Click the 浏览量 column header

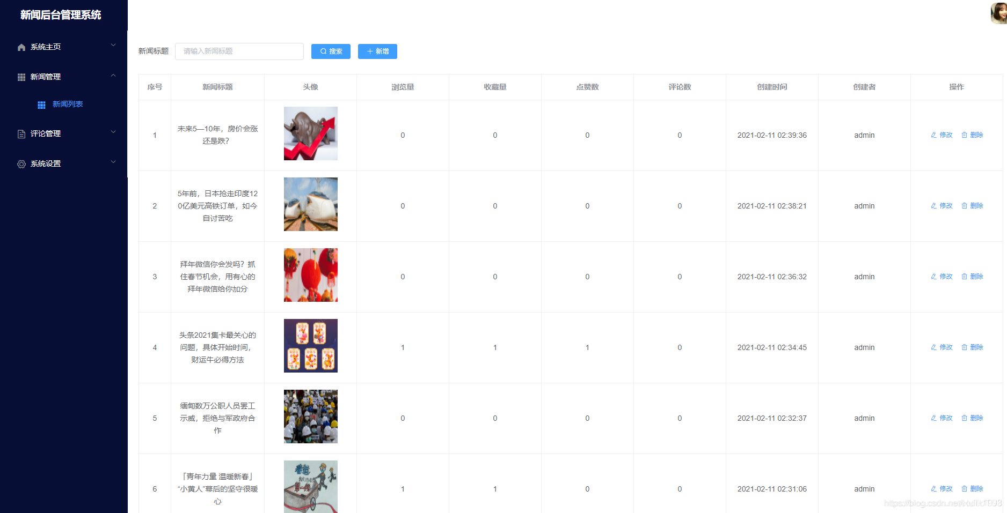click(x=403, y=87)
